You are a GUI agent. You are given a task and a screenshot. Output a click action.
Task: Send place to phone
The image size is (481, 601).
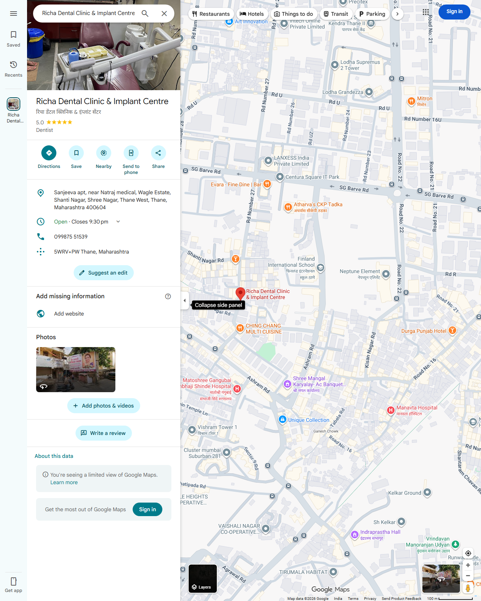(131, 160)
